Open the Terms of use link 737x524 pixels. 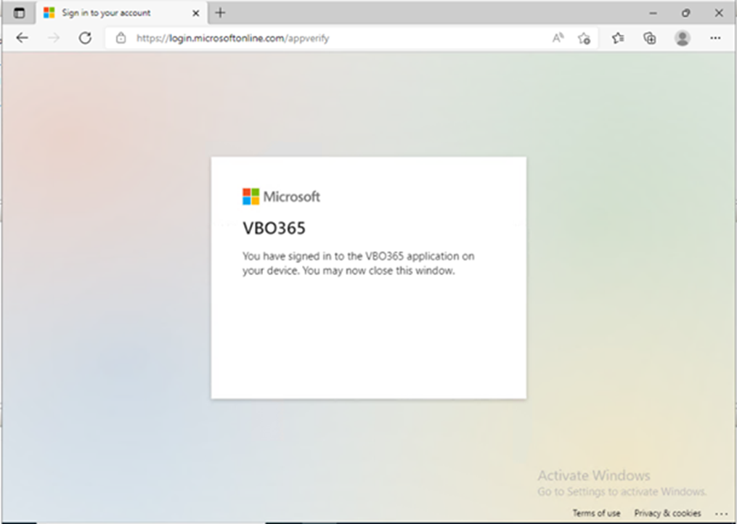point(596,513)
